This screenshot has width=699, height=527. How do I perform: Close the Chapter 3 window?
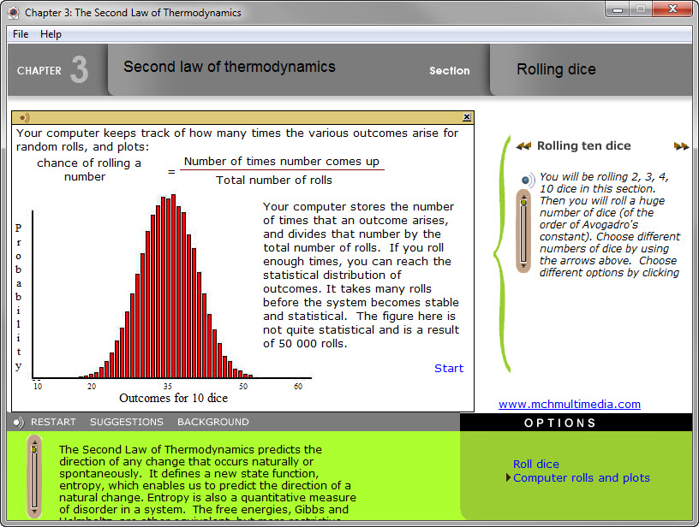pyautogui.click(x=672, y=9)
